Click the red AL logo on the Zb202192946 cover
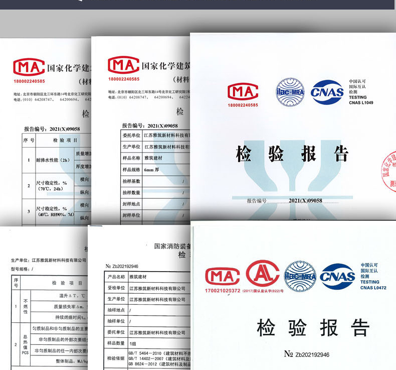396x370 pixels. [x=263, y=274]
